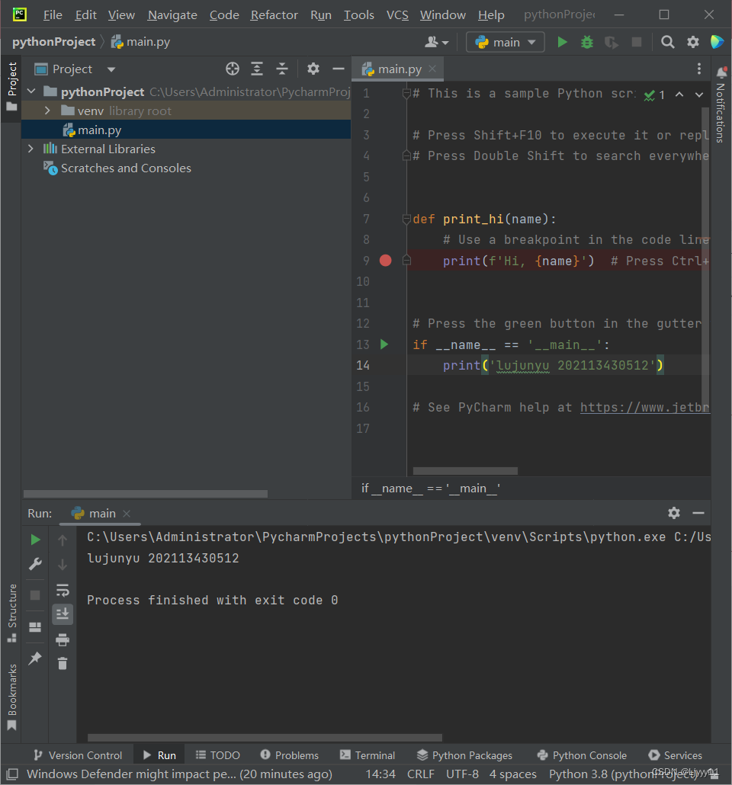Toggle scroll to end in Run console
732x785 pixels.
(62, 614)
